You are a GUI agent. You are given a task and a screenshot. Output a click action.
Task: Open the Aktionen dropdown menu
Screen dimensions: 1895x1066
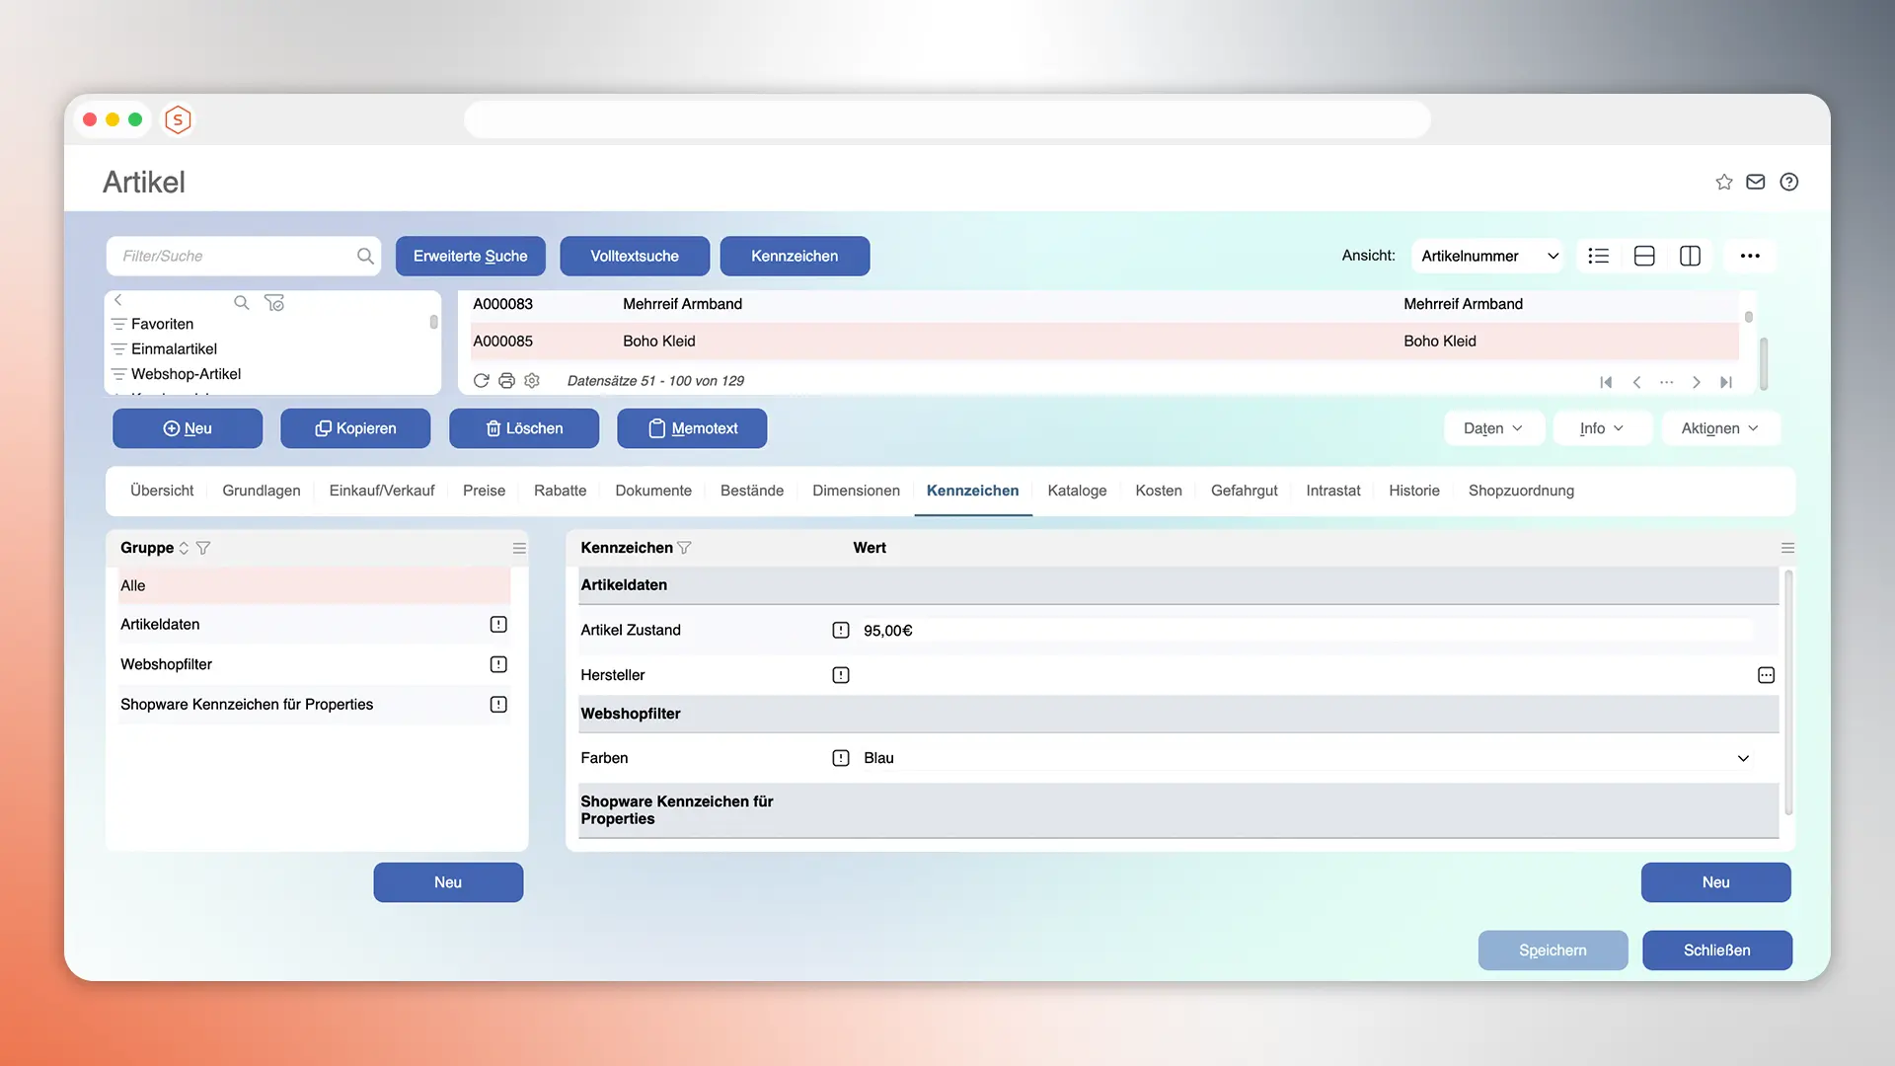pos(1719,428)
